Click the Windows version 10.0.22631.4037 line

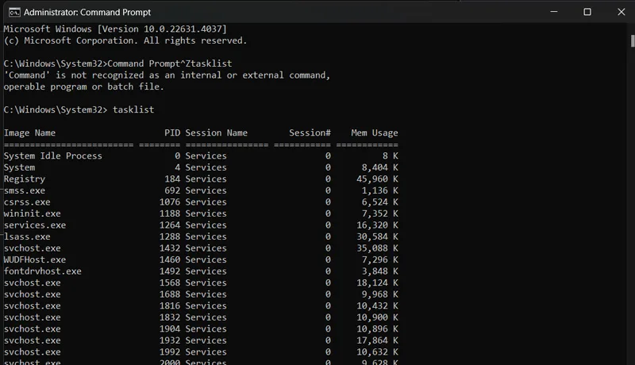pos(115,29)
